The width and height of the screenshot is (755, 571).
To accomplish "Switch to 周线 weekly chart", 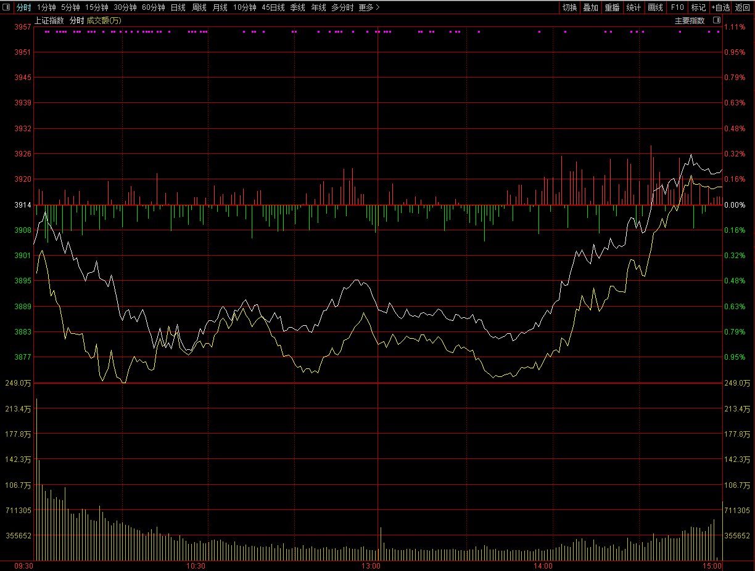I will point(199,7).
